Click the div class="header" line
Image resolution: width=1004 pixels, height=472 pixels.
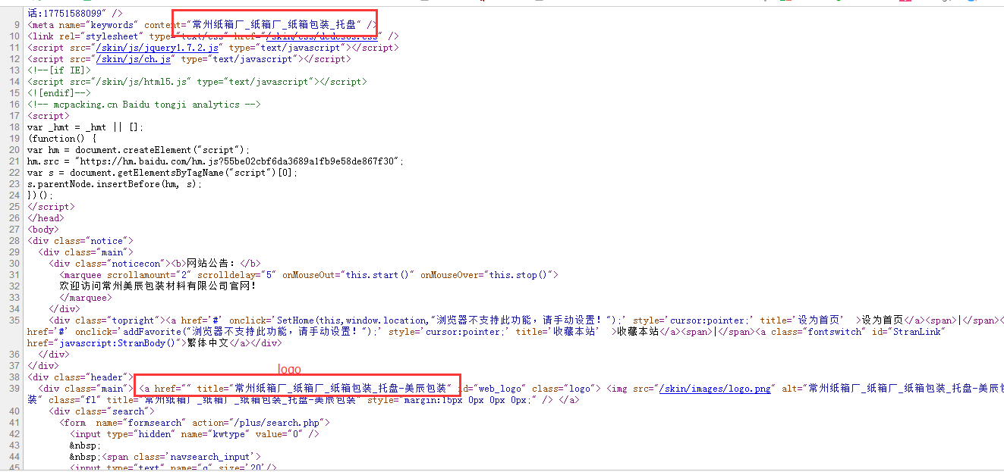point(80,377)
